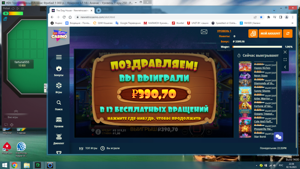Open the live chat bubble button
Image resolution: width=300 pixels, height=169 pixels.
click(x=278, y=137)
